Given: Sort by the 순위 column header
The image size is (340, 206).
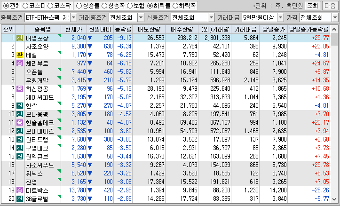Looking at the screenshot, I should coord(8,29).
